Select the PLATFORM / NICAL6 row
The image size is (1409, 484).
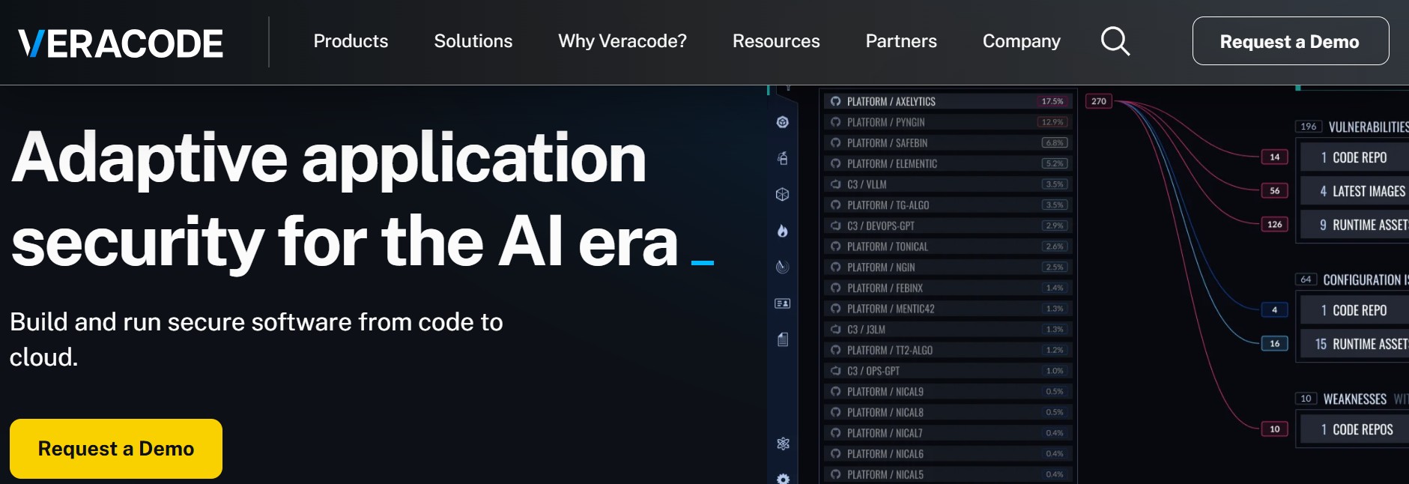tap(949, 453)
